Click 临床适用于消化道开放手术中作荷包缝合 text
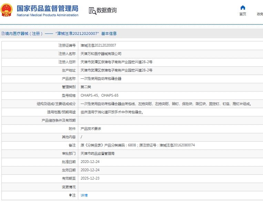Viewport: 263px width, 202px height. (112, 112)
